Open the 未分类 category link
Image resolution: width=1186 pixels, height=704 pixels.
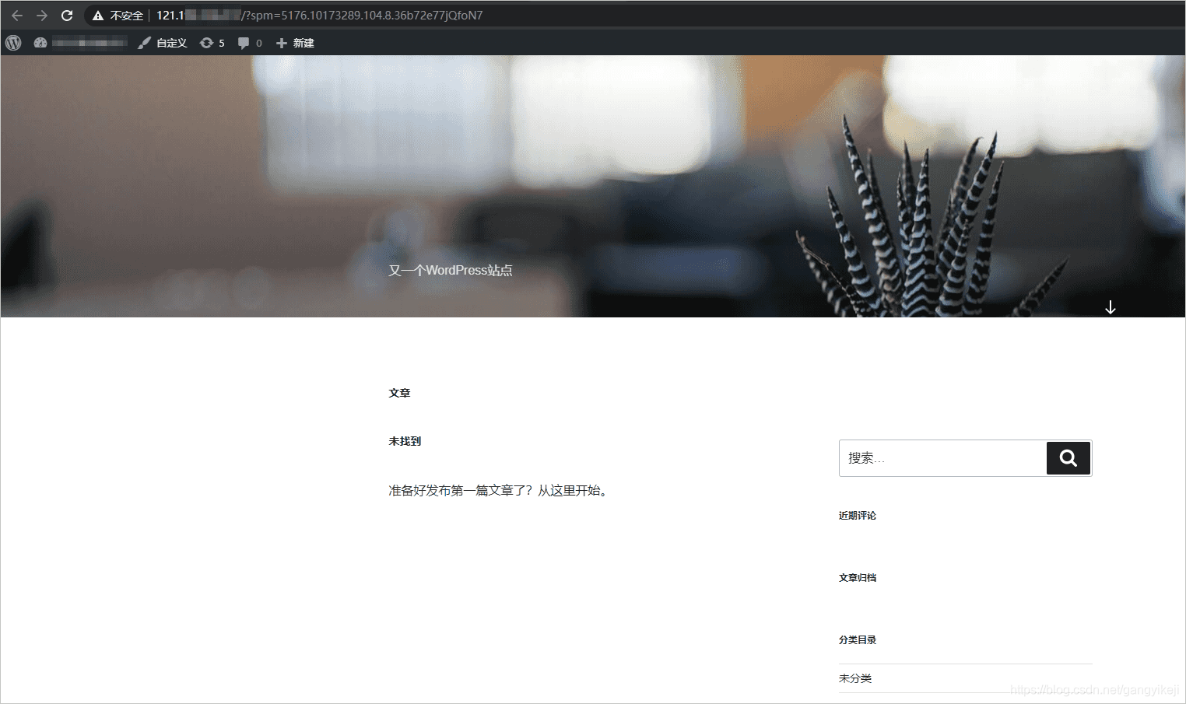click(x=855, y=678)
